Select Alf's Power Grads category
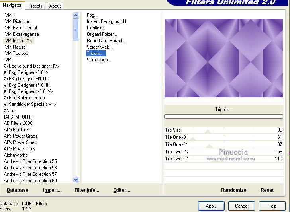The image size is (290, 212). pos(21,136)
